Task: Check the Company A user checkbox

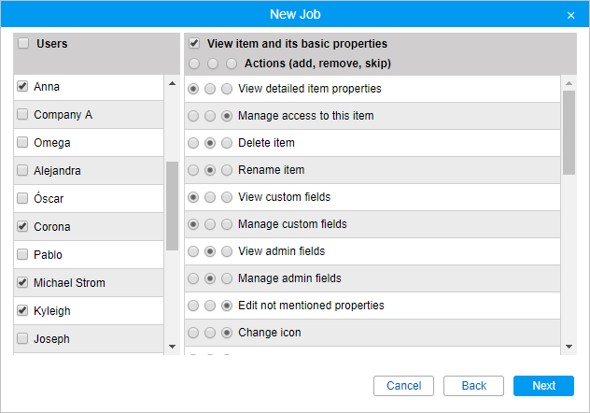Action: 22,114
